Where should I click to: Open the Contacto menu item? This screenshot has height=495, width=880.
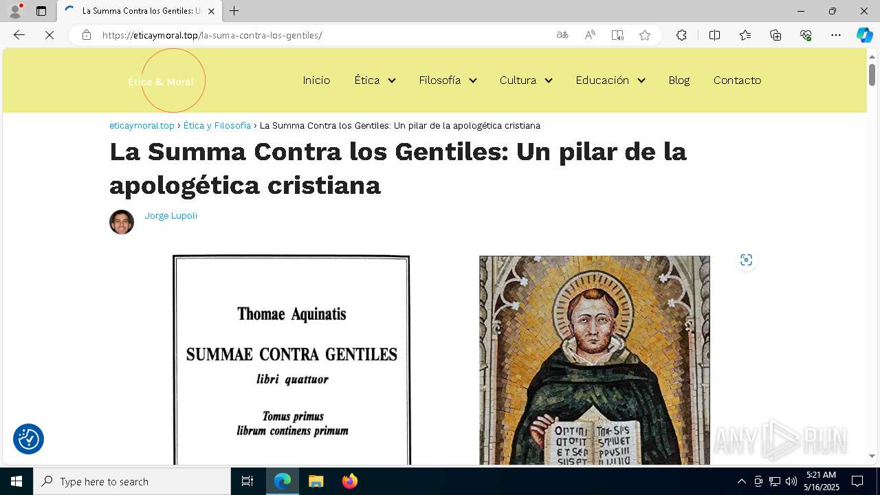pos(737,80)
